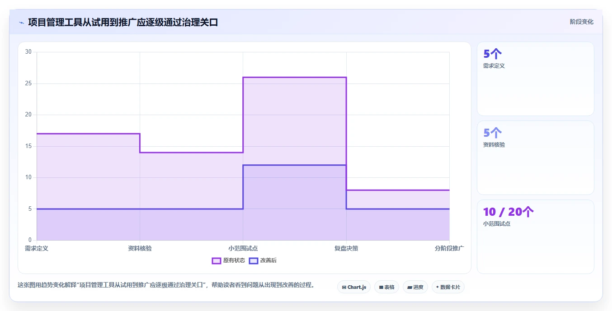Click the 进度 tag icon
This screenshot has height=311, width=612.
[410, 287]
